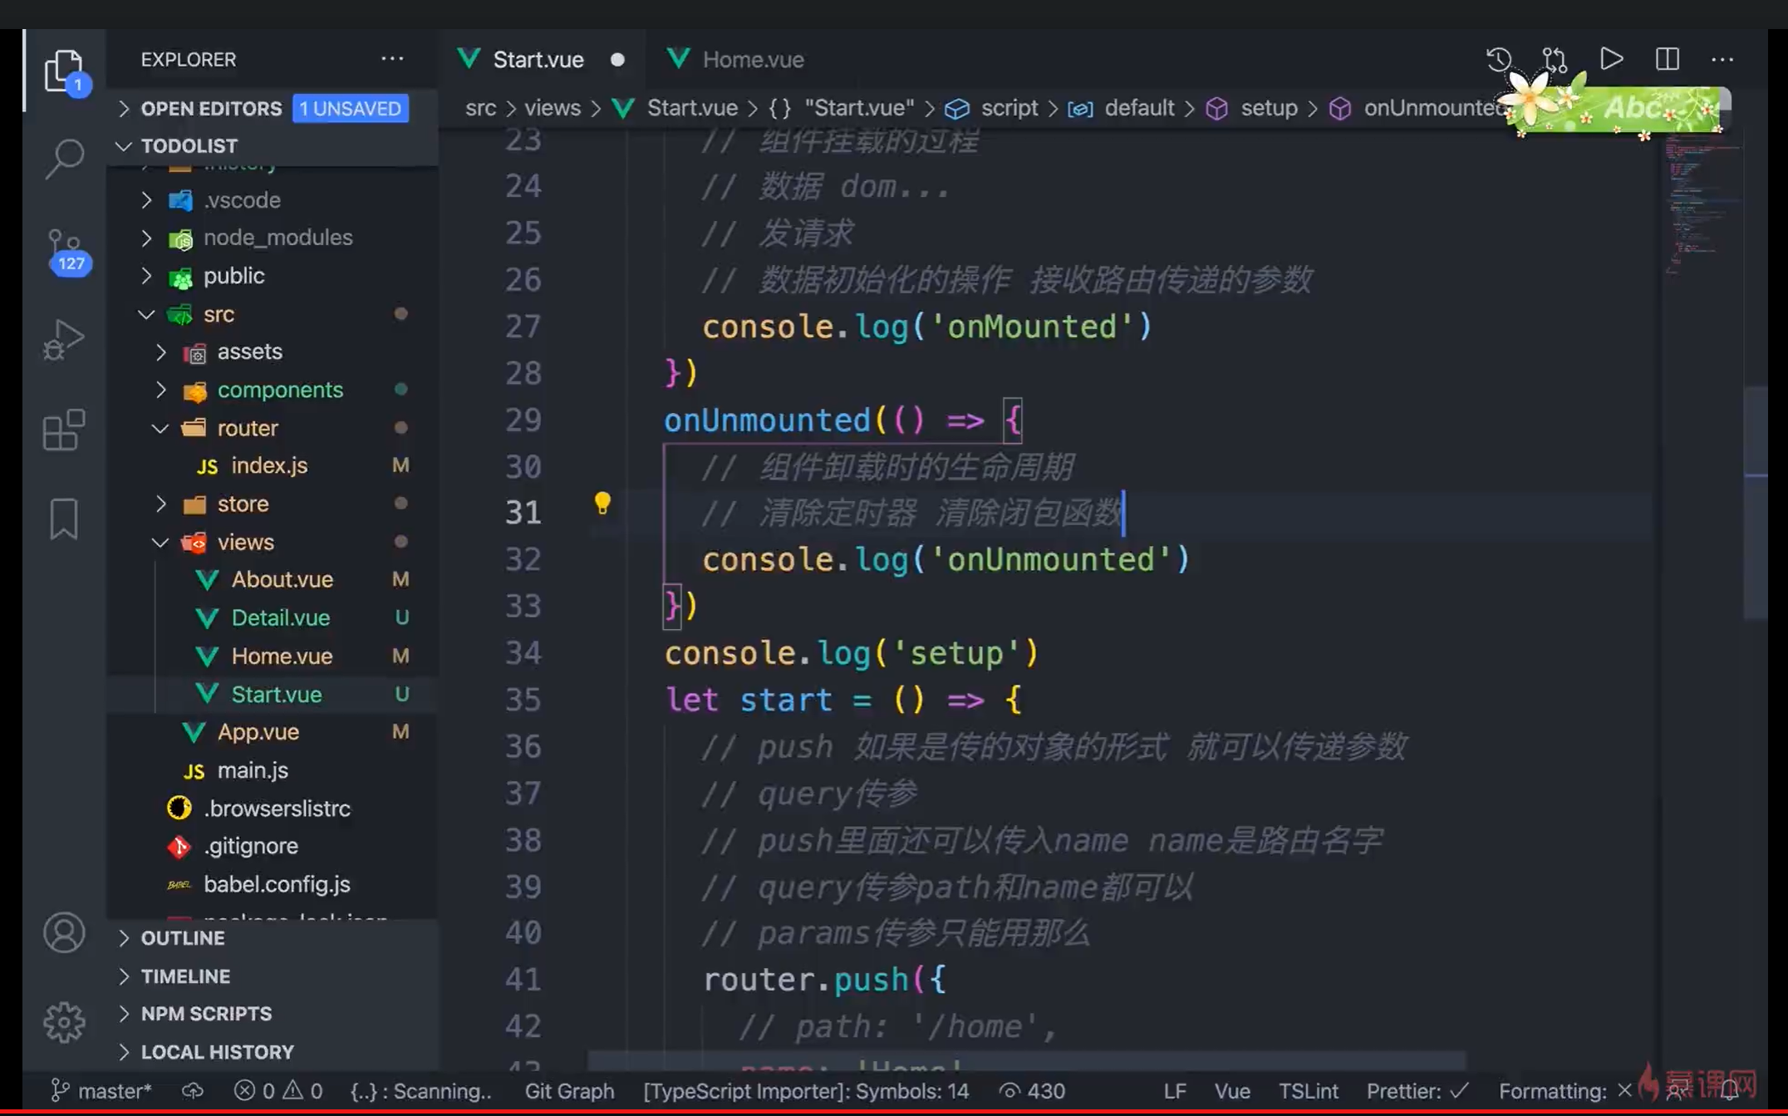The image size is (1788, 1116).
Task: Toggle Prettier status in the status bar
Action: click(1417, 1091)
